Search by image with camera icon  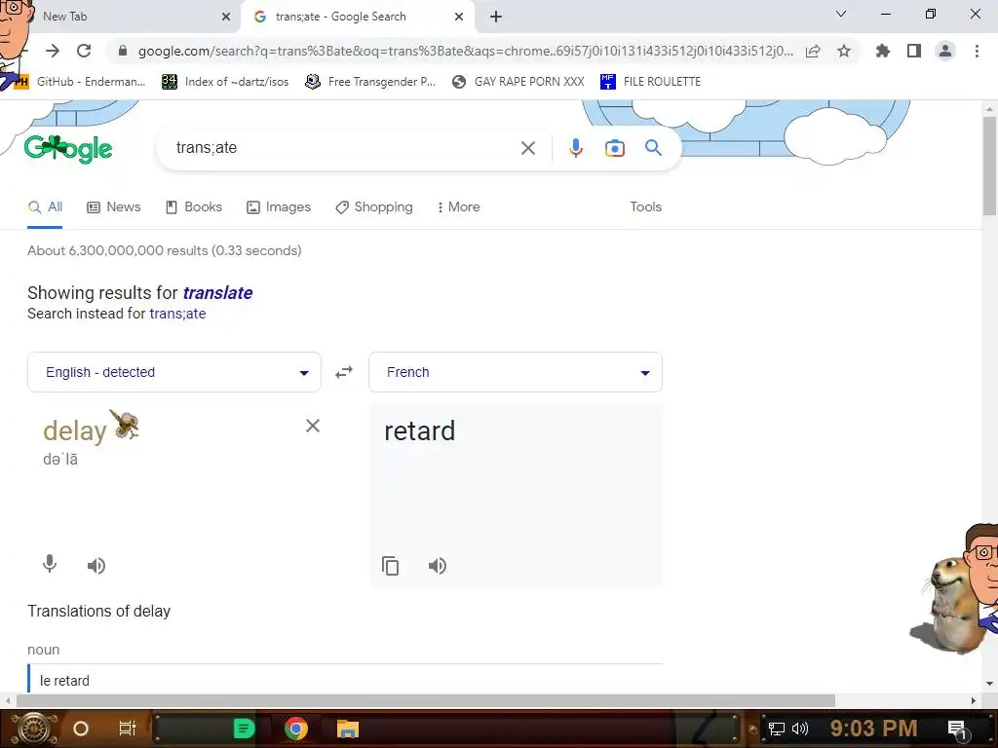614,148
